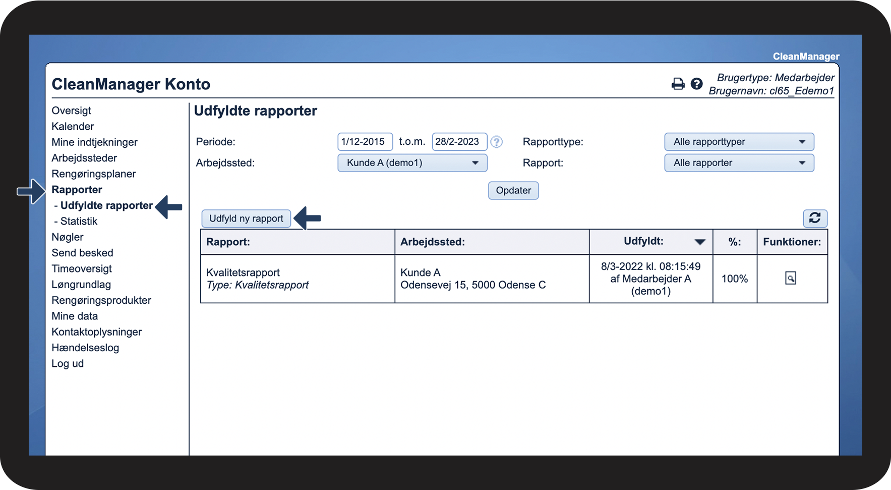Click Log ud to sign out
This screenshot has width=891, height=490.
(x=68, y=363)
